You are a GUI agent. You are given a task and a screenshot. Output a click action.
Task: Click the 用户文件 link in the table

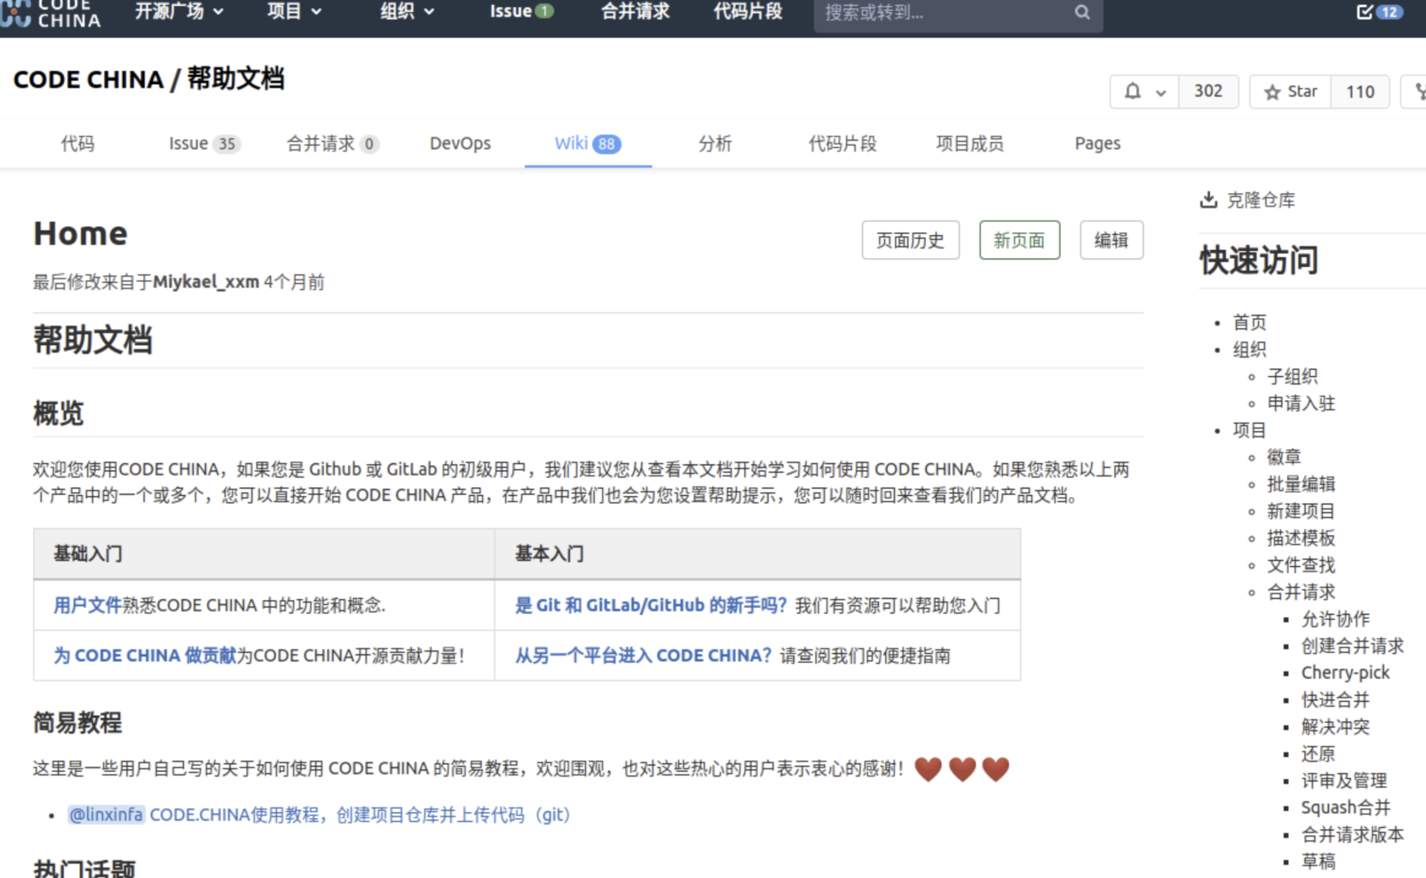pos(87,605)
